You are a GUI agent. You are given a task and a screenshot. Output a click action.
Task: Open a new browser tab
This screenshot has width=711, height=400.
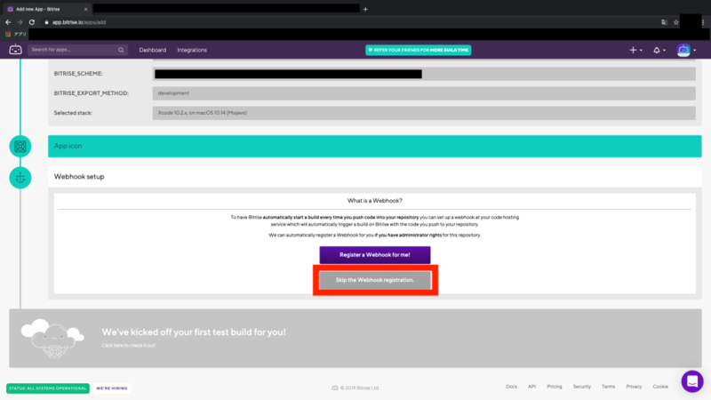coord(365,9)
